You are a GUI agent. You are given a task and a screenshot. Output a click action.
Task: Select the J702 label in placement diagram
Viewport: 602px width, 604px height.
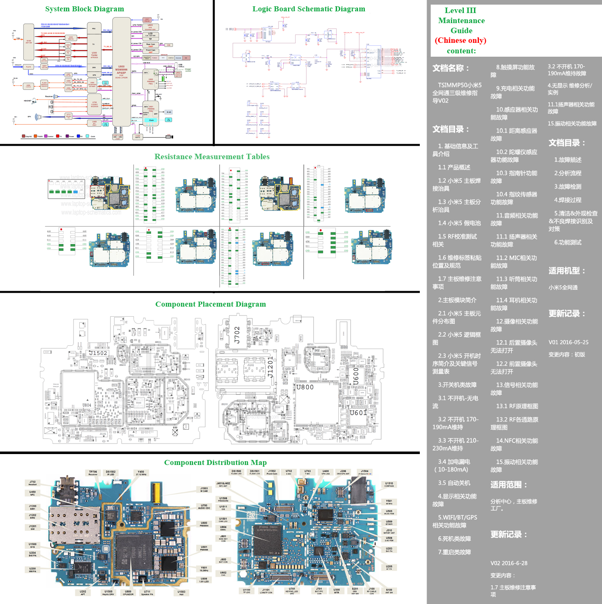pyautogui.click(x=237, y=335)
